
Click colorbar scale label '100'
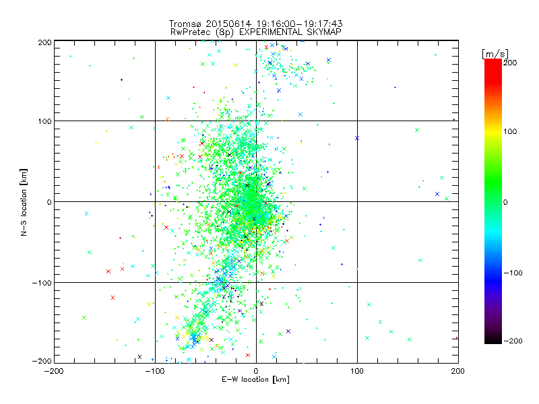510,131
